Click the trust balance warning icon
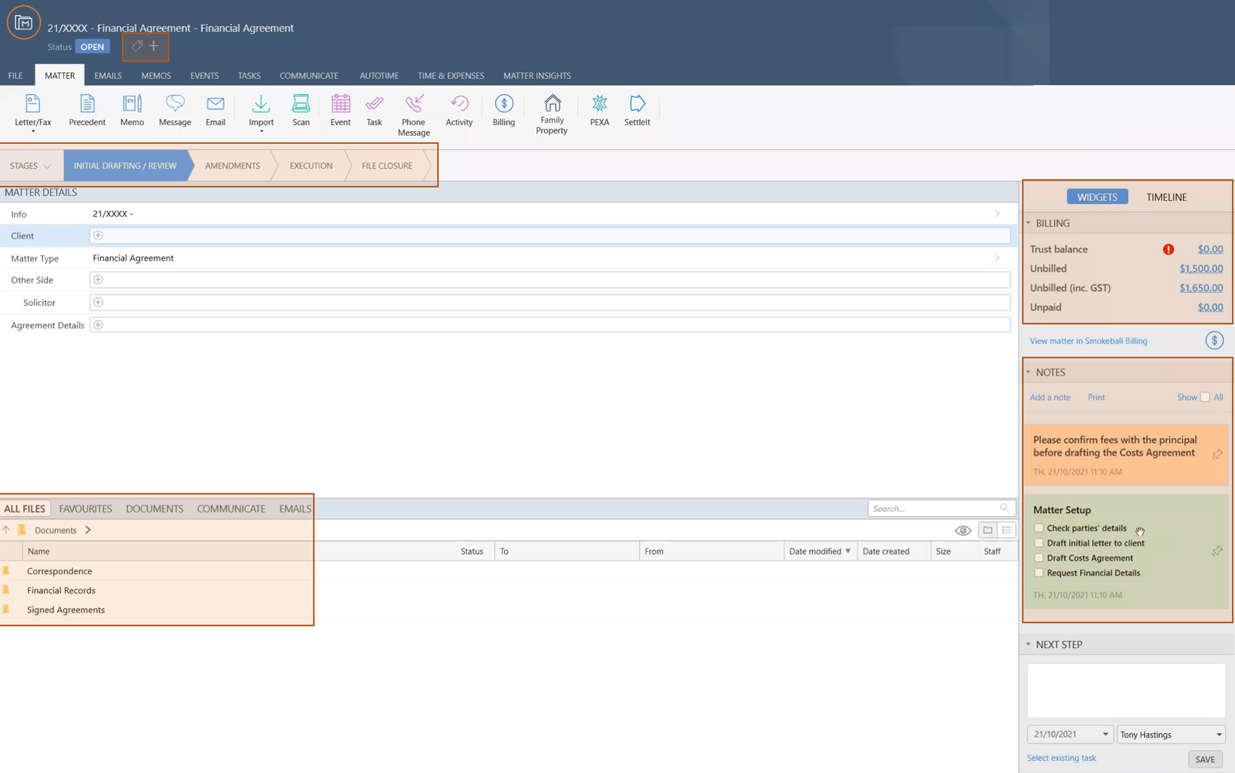This screenshot has height=773, width=1235. click(x=1168, y=249)
